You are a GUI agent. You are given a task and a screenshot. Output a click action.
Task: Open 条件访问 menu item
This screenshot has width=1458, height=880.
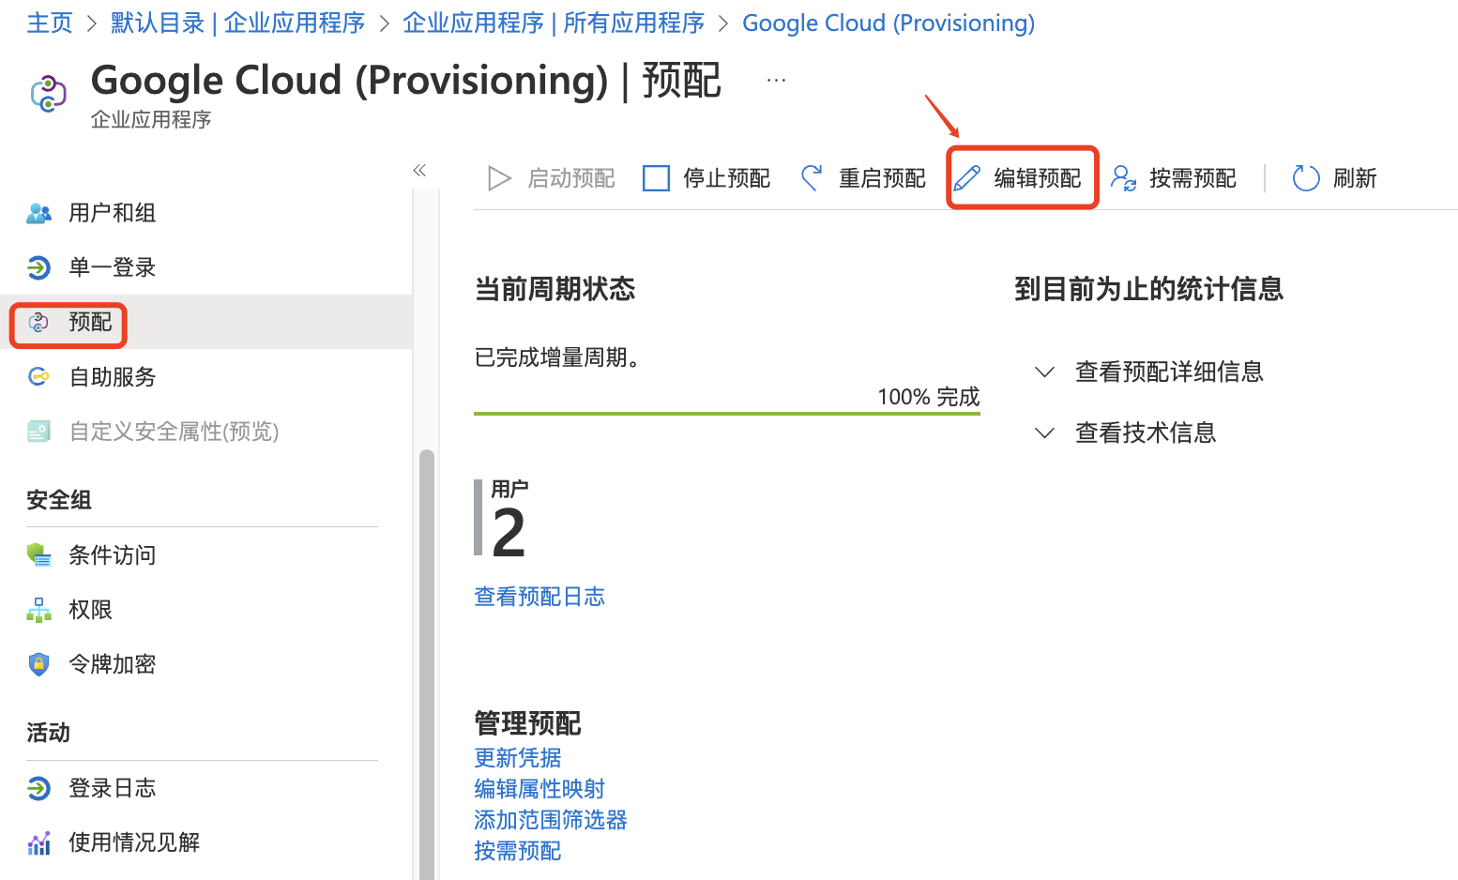point(112,555)
